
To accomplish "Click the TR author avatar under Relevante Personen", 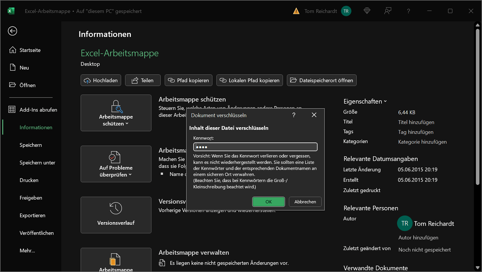I will [405, 223].
